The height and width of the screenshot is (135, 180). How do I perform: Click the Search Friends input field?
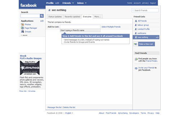tap(145, 10)
